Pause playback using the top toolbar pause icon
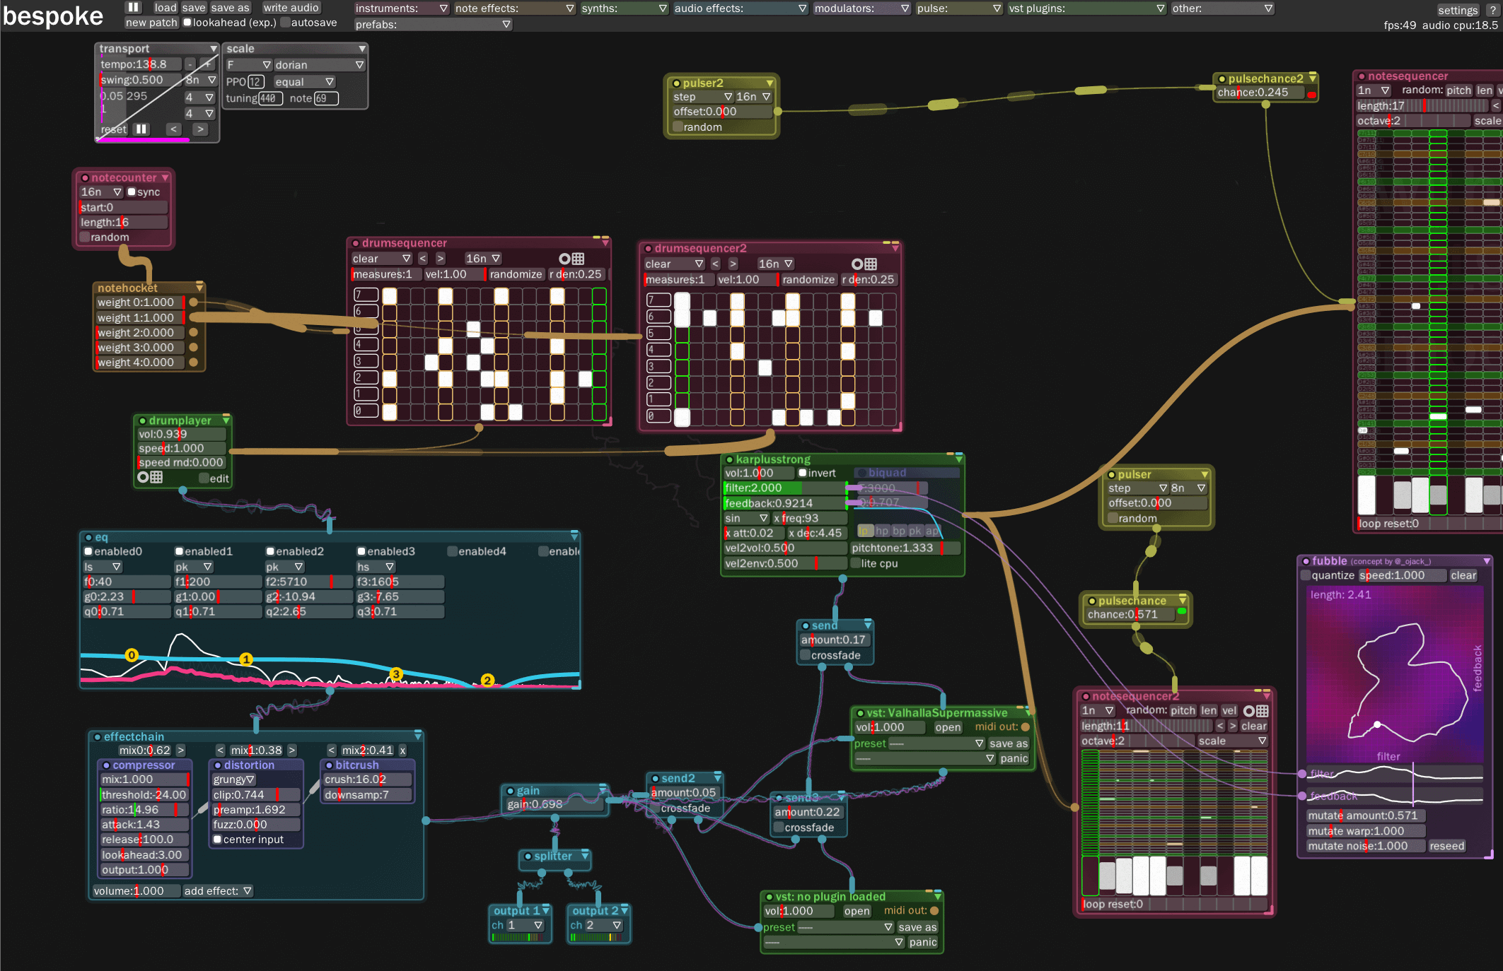The height and width of the screenshot is (971, 1503). click(132, 7)
